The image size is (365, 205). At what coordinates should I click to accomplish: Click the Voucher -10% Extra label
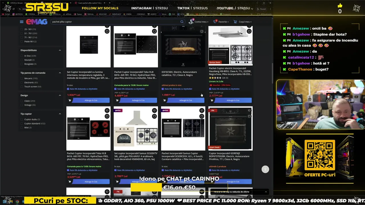[220, 85]
